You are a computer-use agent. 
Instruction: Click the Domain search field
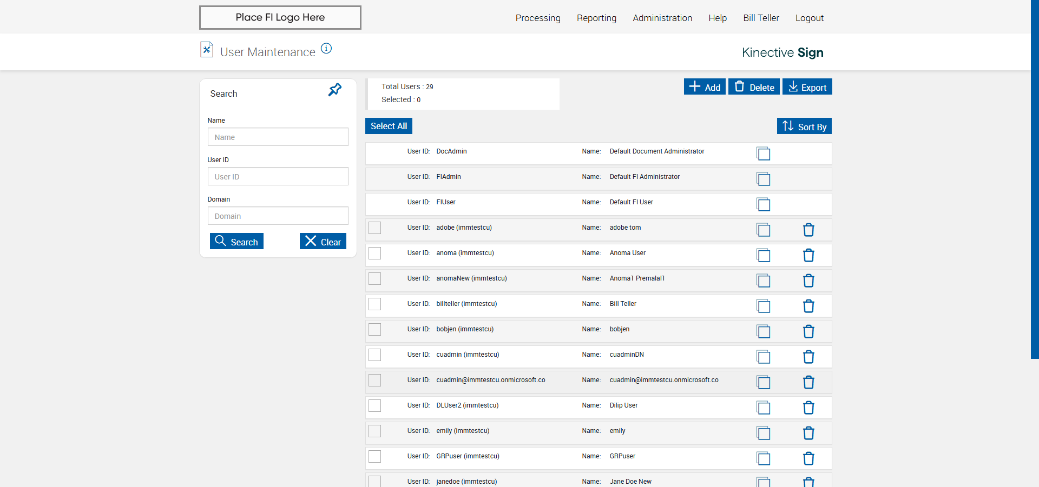point(278,216)
